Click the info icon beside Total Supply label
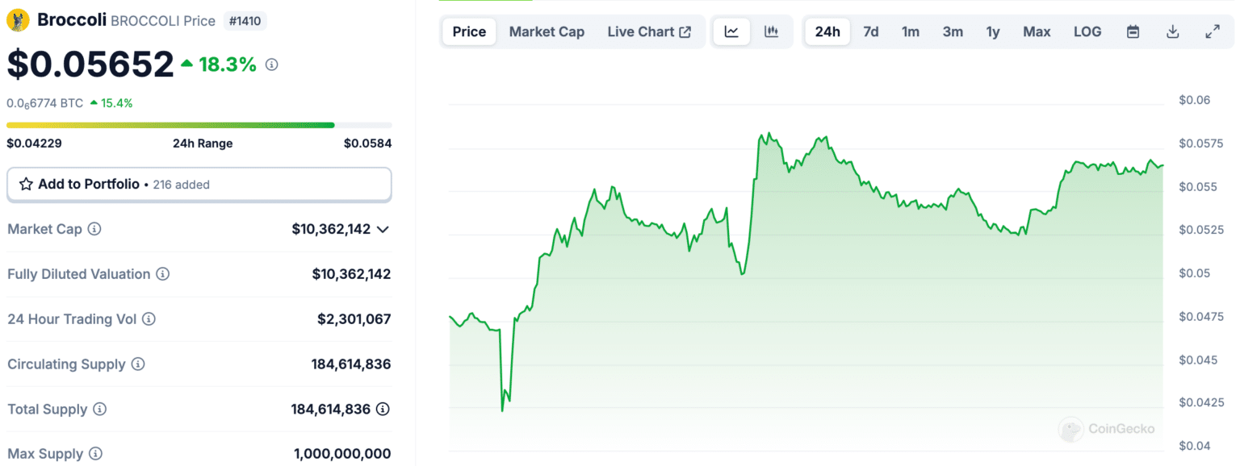This screenshot has height=466, width=1240. pos(99,410)
